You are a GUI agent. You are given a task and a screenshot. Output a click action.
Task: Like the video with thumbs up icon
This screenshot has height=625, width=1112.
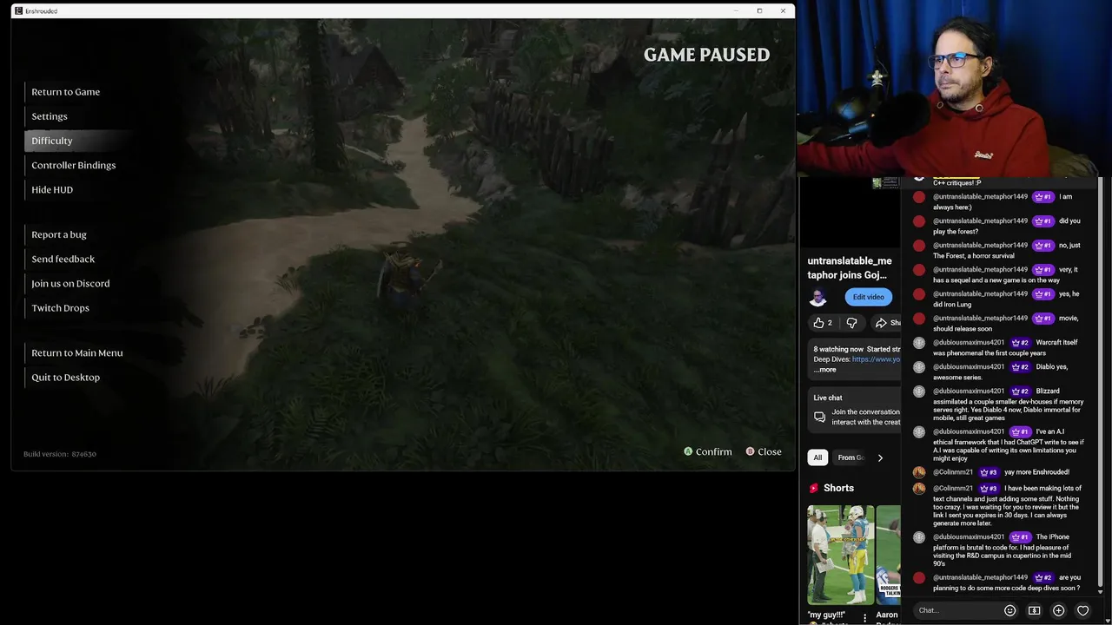[818, 323]
